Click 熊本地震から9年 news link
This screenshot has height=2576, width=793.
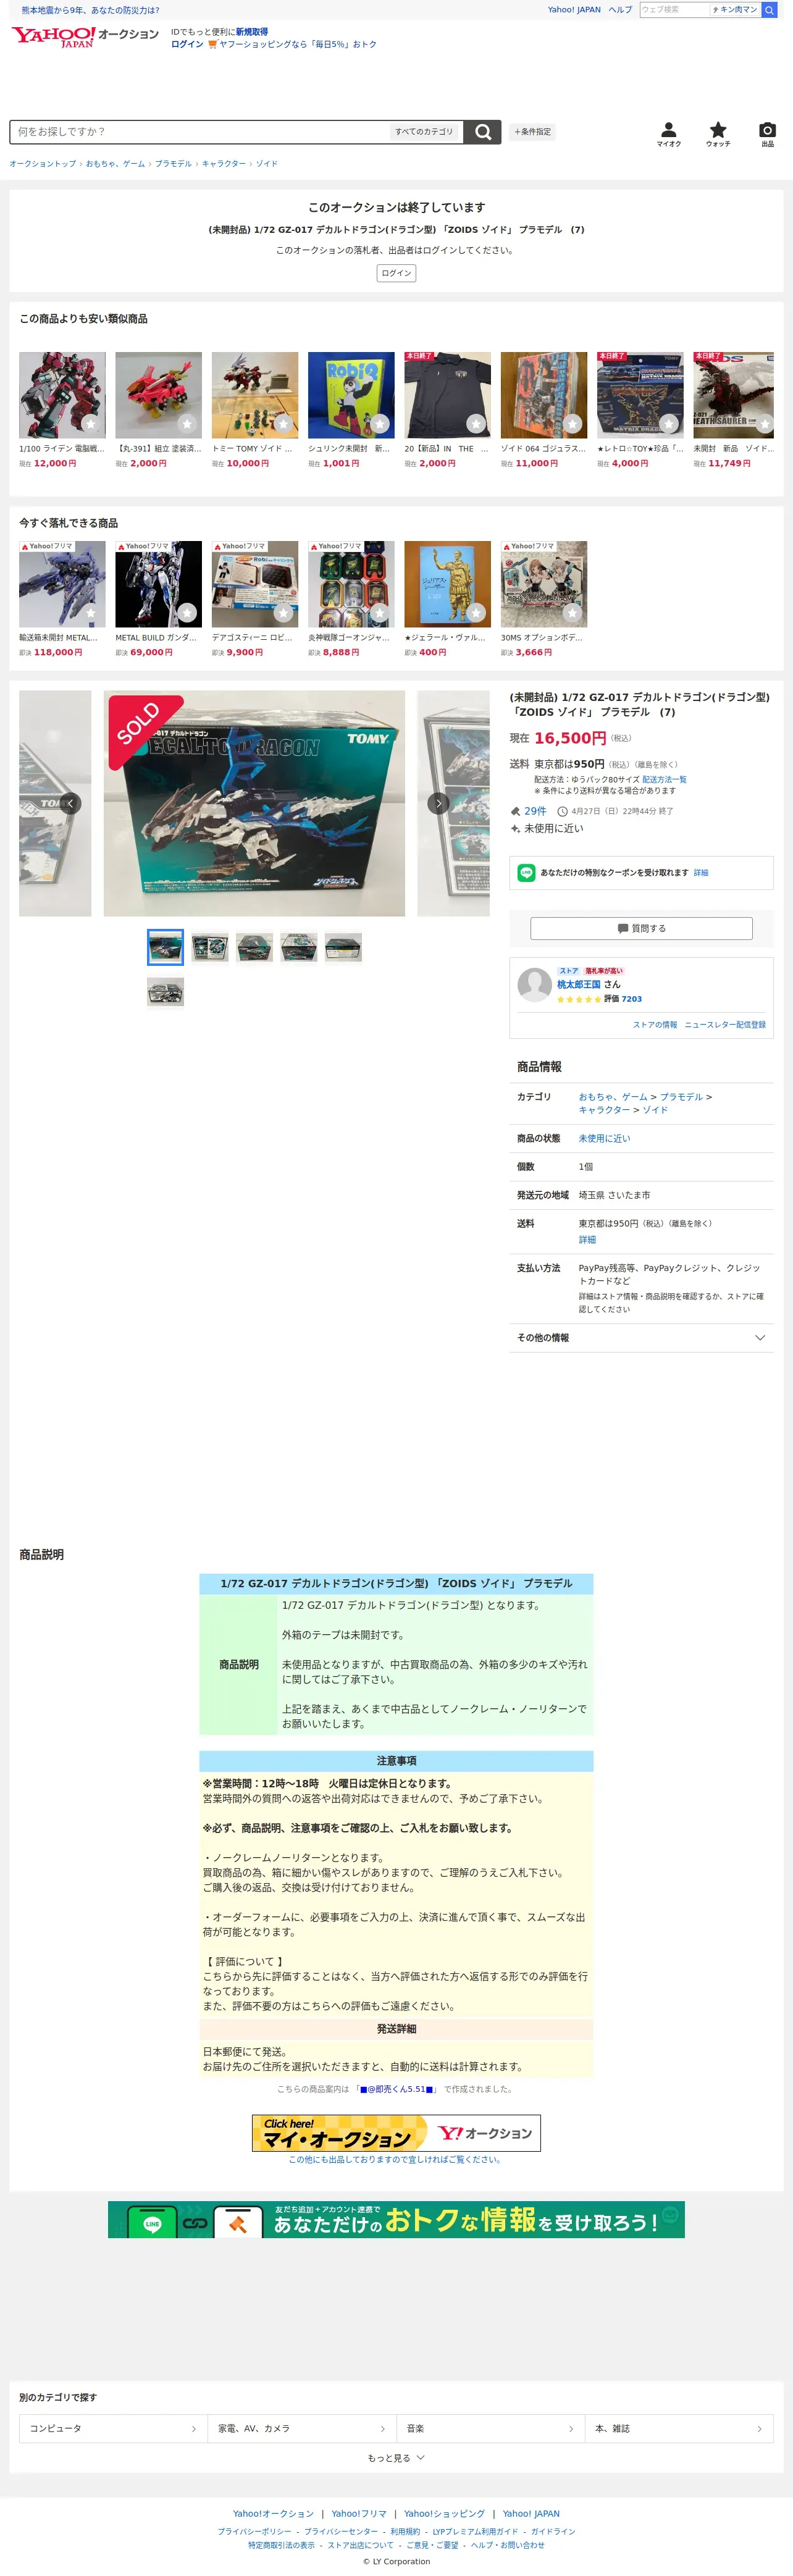[90, 10]
